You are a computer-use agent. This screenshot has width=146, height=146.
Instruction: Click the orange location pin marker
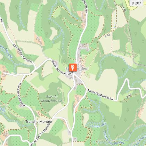click(73, 68)
